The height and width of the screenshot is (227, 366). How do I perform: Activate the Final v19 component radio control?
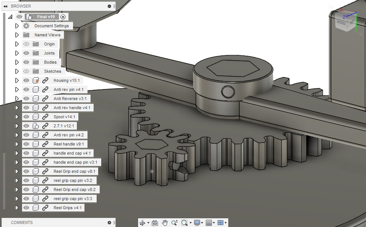63,17
